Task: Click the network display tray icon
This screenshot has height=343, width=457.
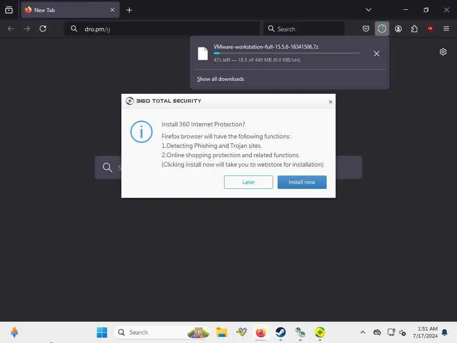Action: (391, 332)
